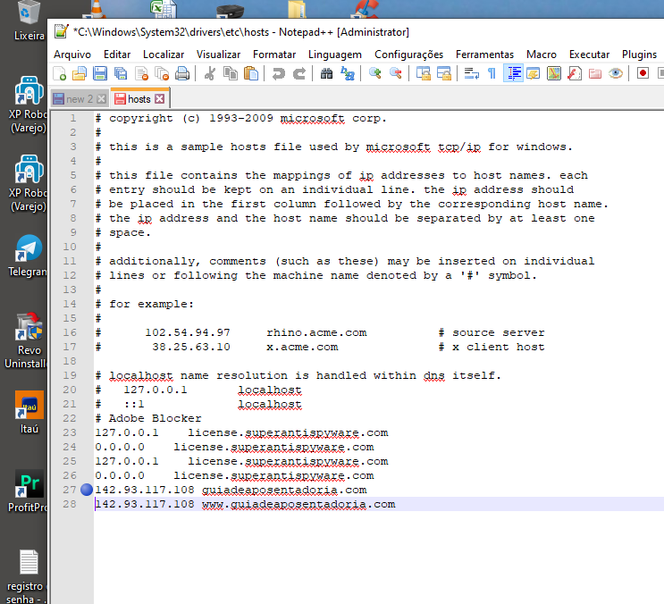Screen dimensions: 664x604
Task: Click the bookmark marker on line 27
Action: click(x=87, y=490)
